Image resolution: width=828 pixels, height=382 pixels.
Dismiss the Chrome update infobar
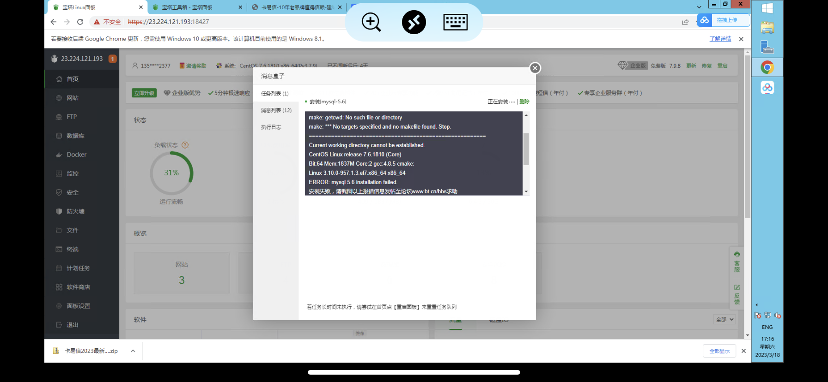[741, 39]
